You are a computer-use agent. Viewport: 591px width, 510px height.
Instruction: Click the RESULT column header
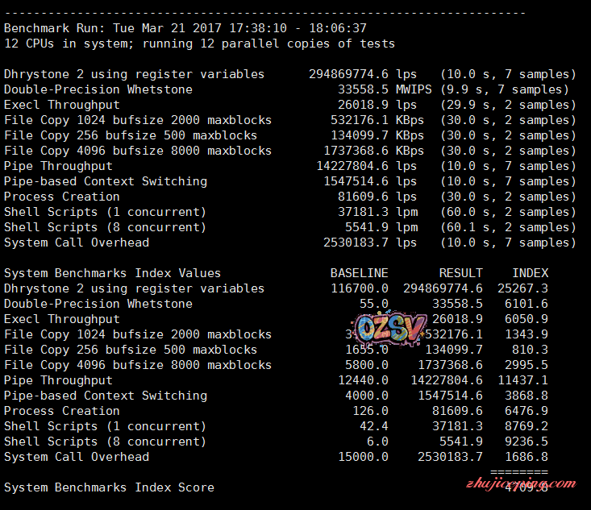pyautogui.click(x=460, y=273)
